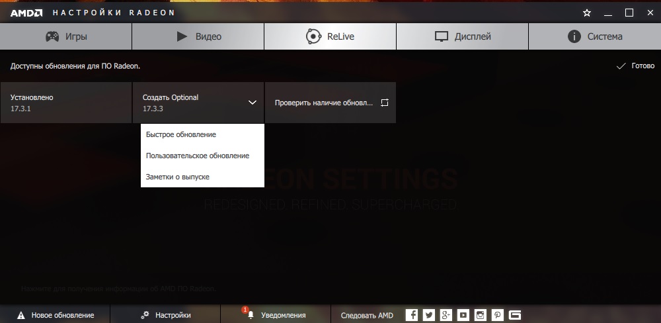This screenshot has width=661, height=323.
Task: Maximize the Radeon Settings window
Action: (x=629, y=13)
